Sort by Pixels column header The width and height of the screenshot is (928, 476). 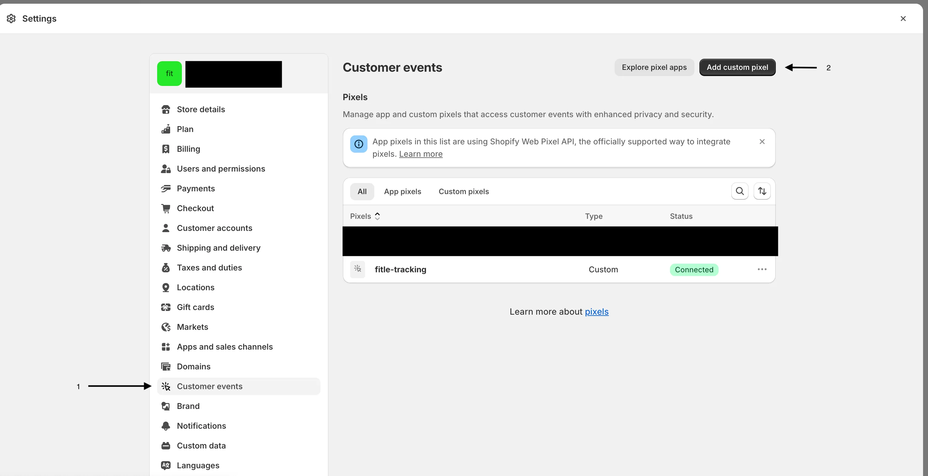click(365, 216)
